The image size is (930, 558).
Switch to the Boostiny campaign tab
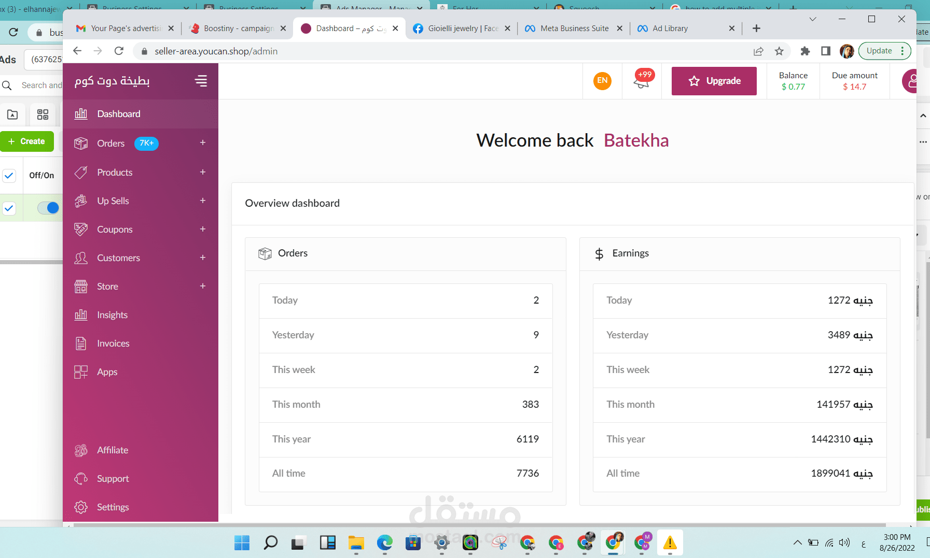(x=238, y=28)
